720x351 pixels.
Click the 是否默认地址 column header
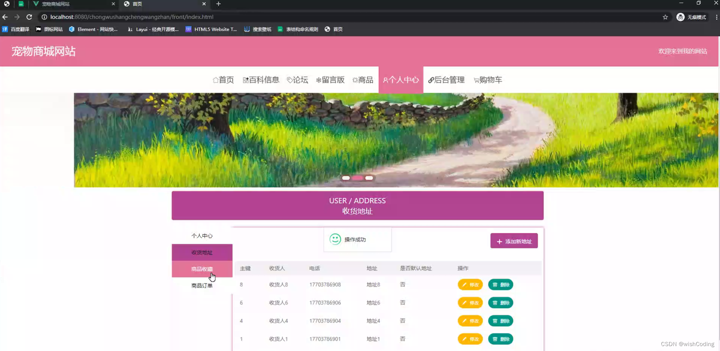(416, 268)
